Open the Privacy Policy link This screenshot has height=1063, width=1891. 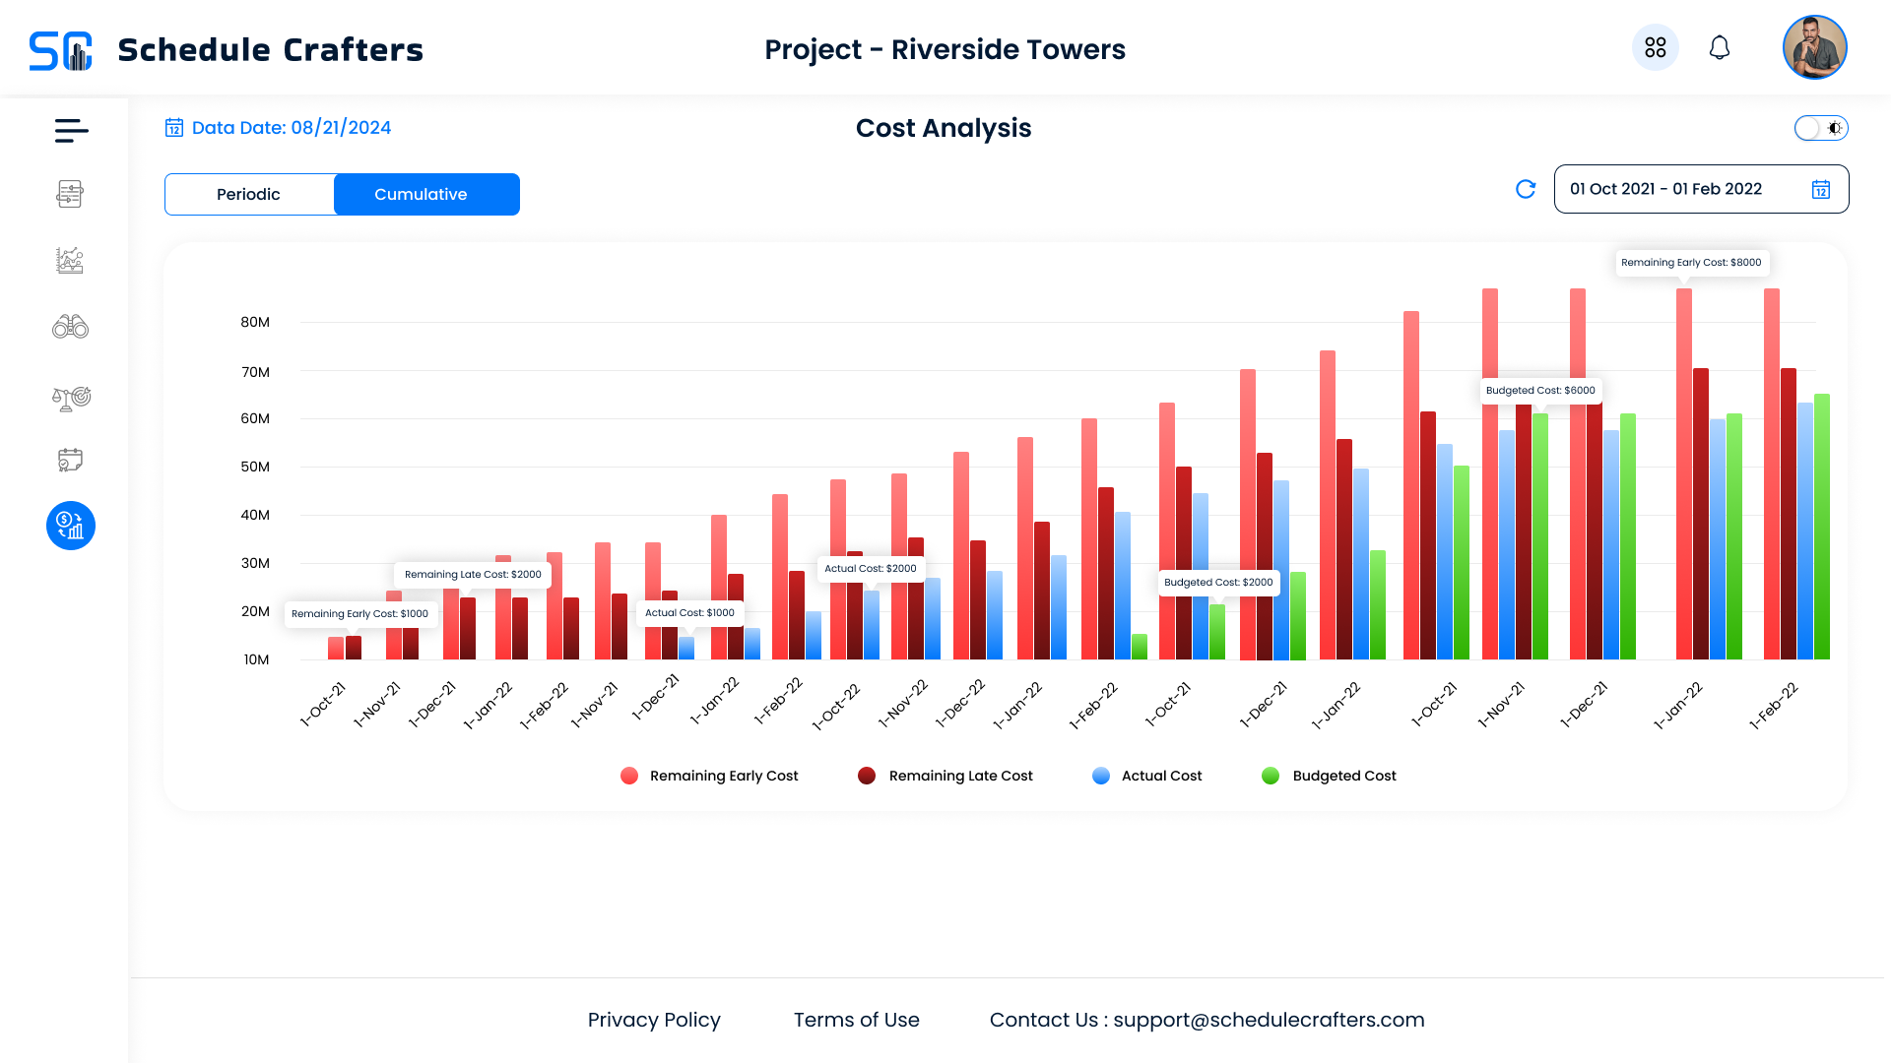654,1020
